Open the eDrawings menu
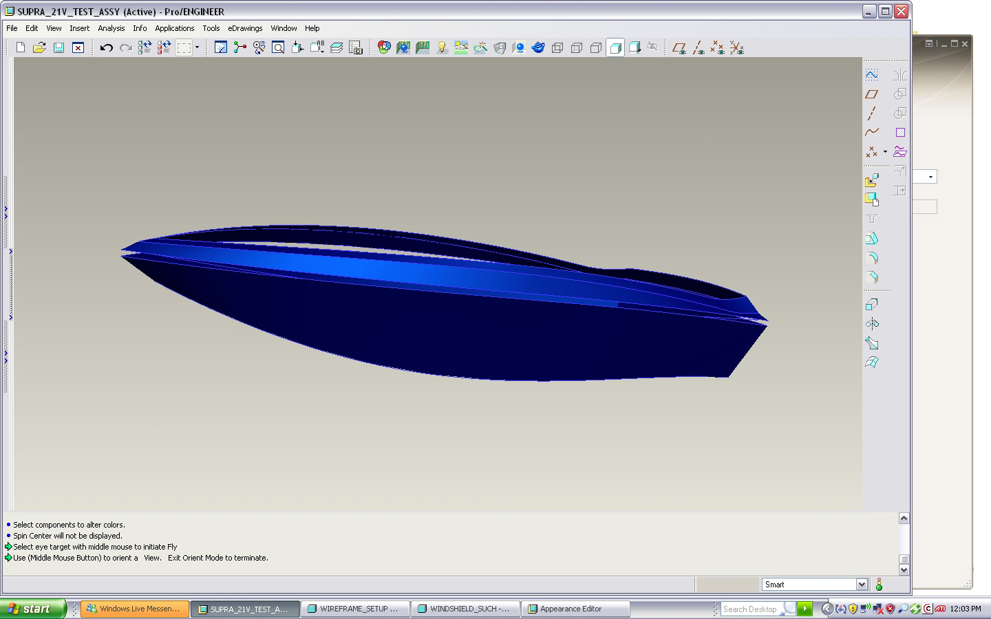 tap(245, 28)
